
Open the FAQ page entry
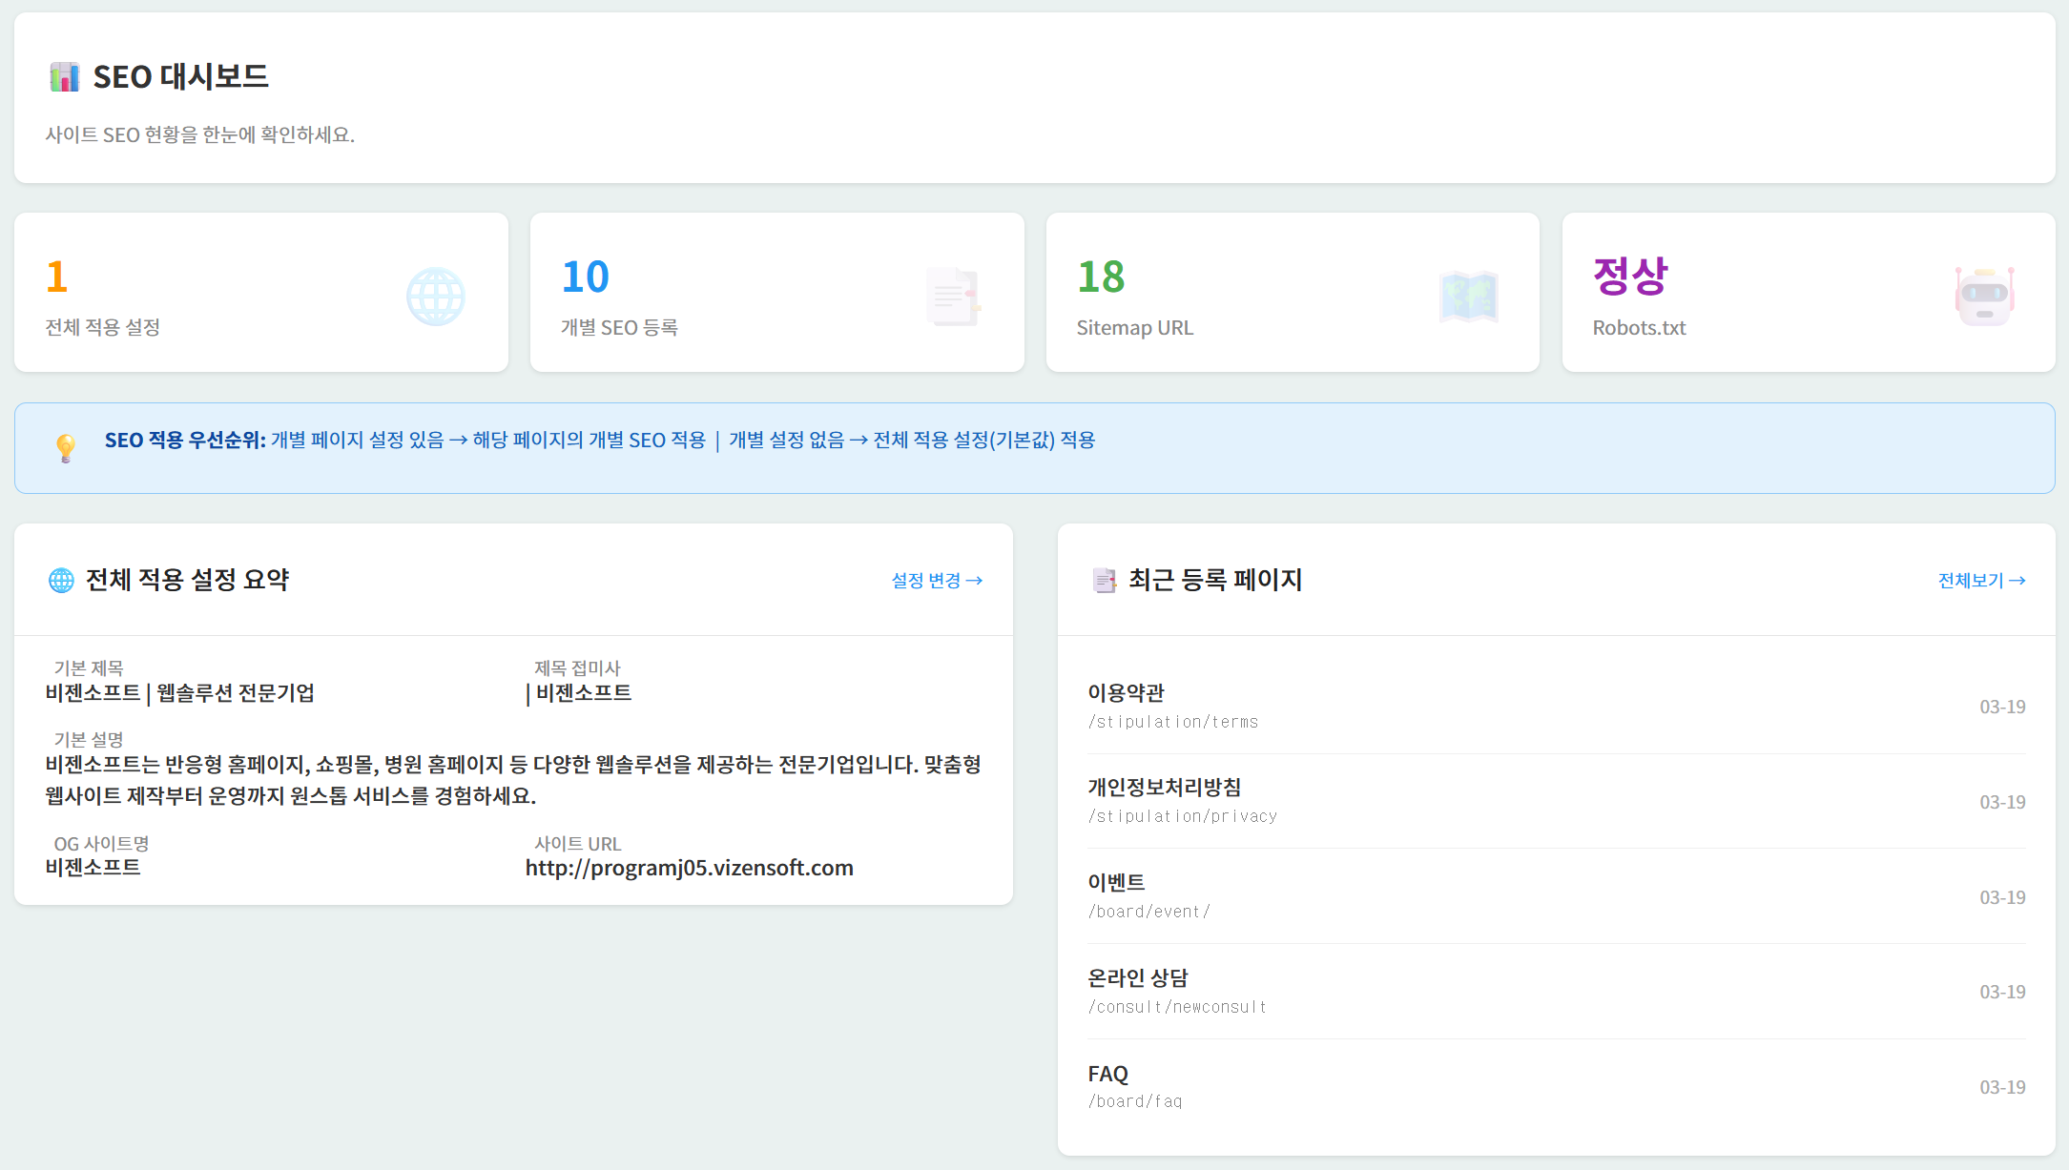coord(1108,1074)
